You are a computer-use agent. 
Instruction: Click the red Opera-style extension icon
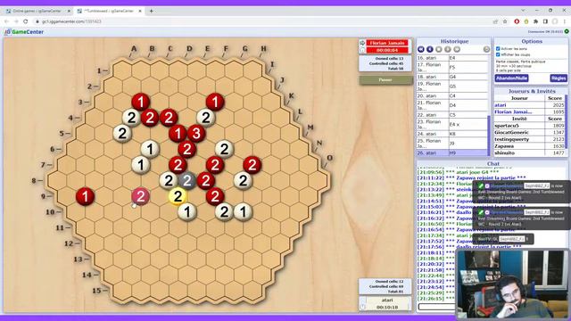tap(517, 21)
